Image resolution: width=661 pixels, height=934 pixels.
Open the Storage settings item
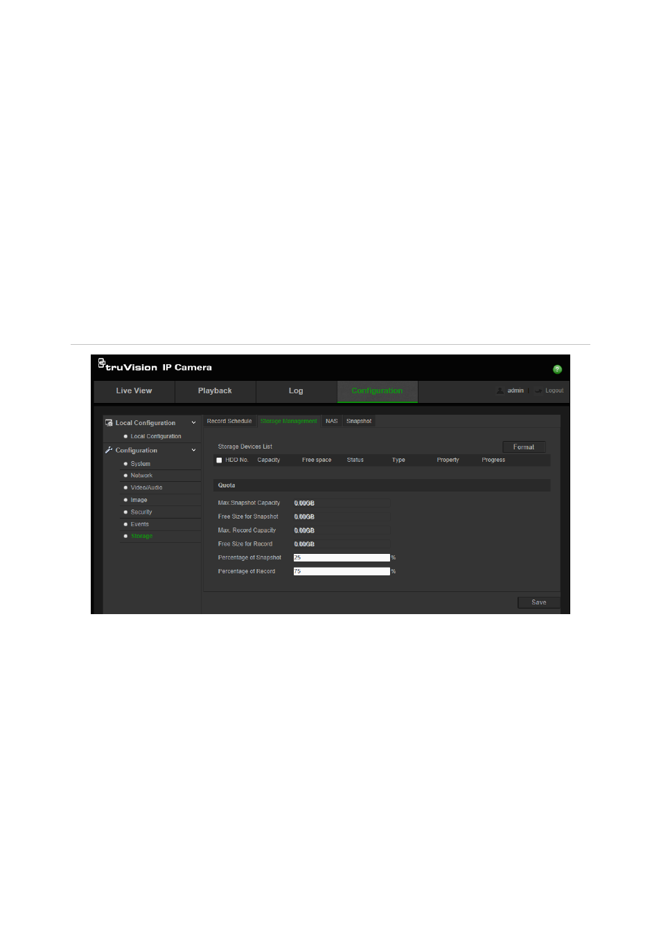click(x=141, y=537)
